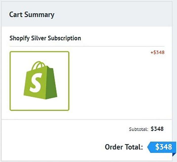Screen dimensions: 177x162
Task: Click the blue $348 order total badge
Action: tap(162, 147)
